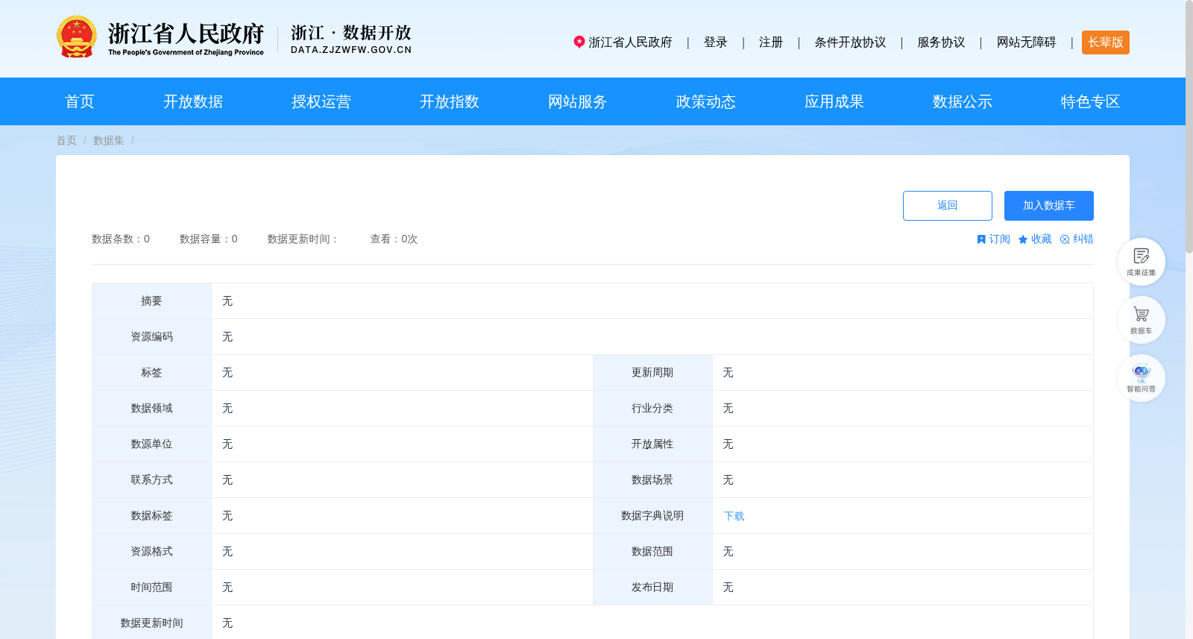Image resolution: width=1193 pixels, height=639 pixels.
Task: Click the 资源编码 row label
Action: point(151,337)
